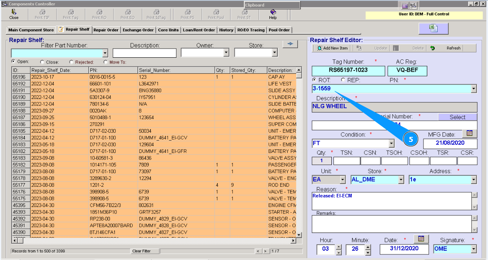Select the Rejected radio option

pos(71,62)
